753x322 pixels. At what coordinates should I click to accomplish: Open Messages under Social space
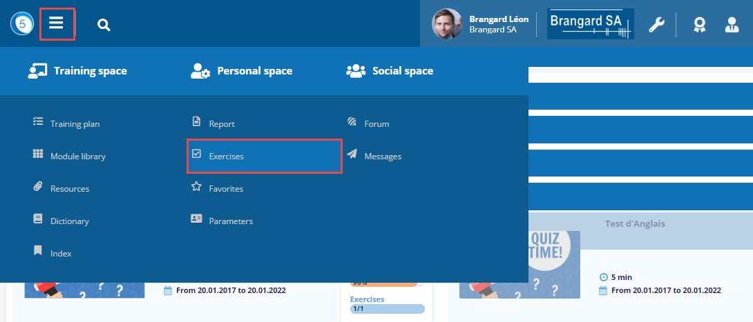point(383,157)
